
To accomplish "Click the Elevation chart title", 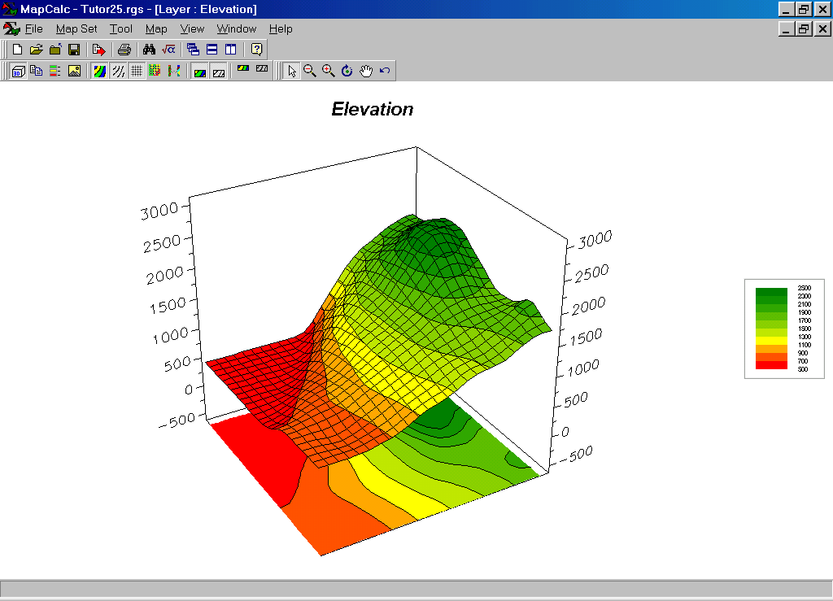I will (x=372, y=109).
